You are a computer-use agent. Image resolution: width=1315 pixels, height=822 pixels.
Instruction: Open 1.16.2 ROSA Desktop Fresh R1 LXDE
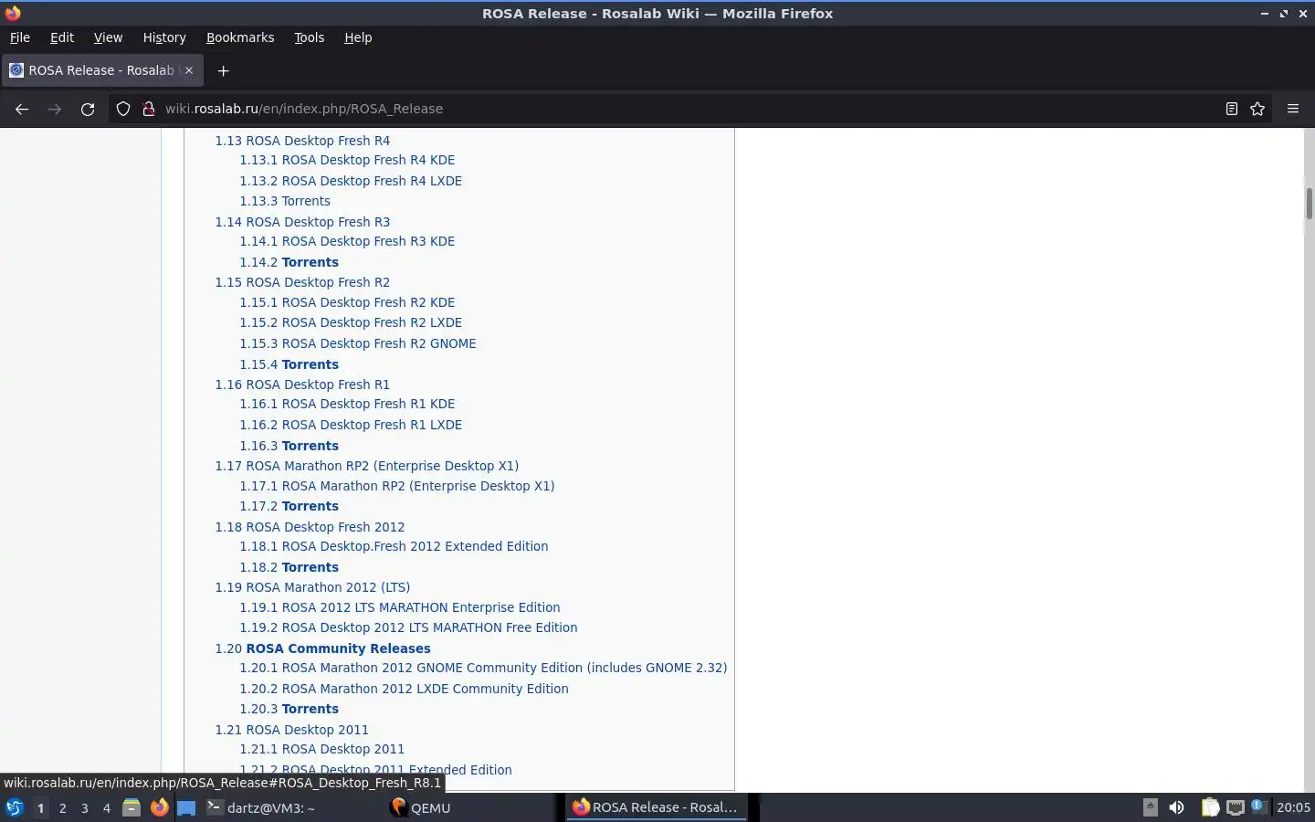click(x=351, y=425)
